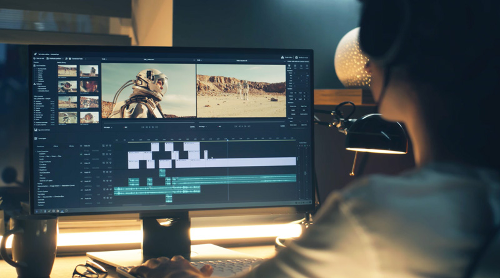
Task: Click the teal audio waveform clip on timeline
Action: (x=231, y=179)
